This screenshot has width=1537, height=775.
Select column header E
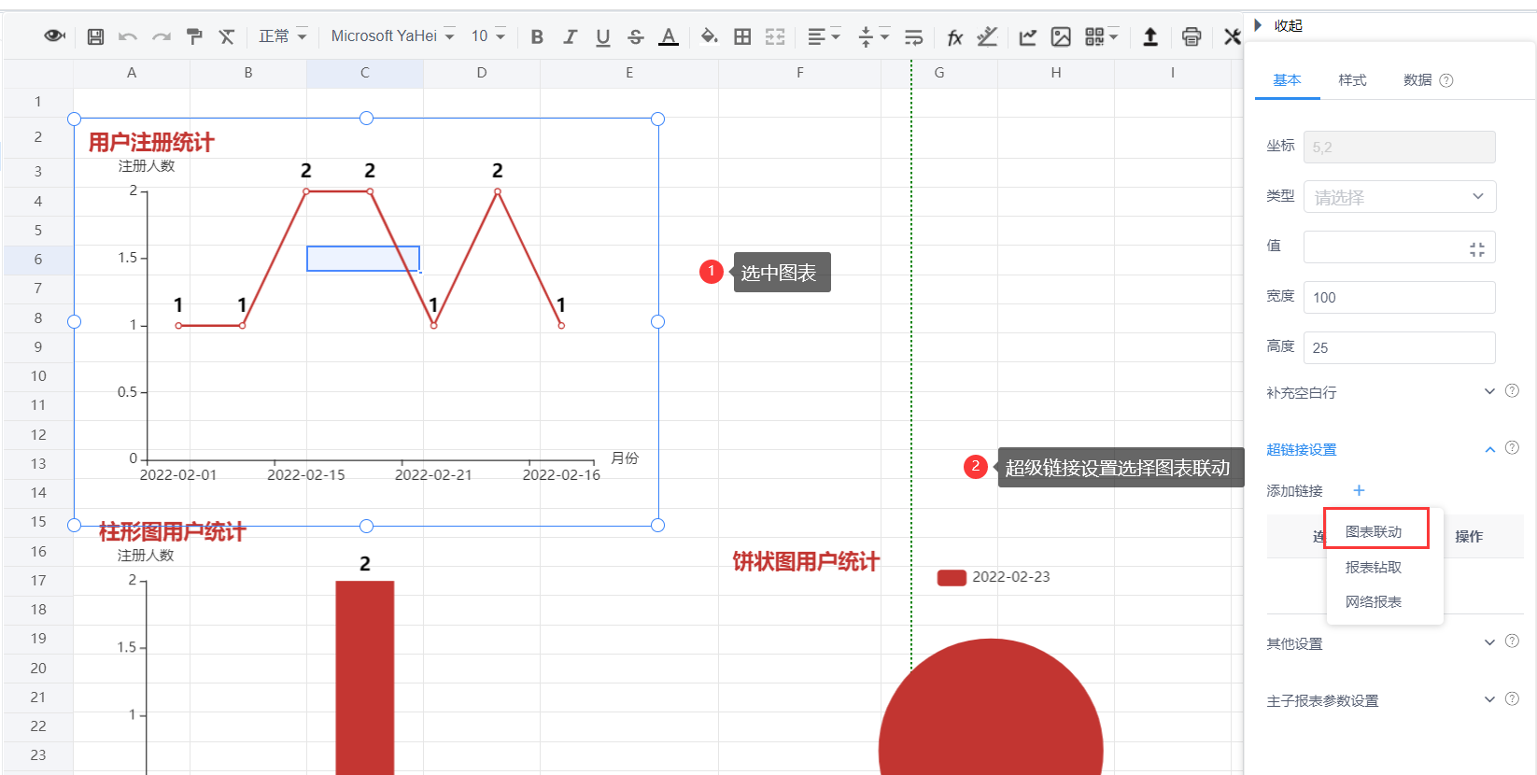[629, 73]
